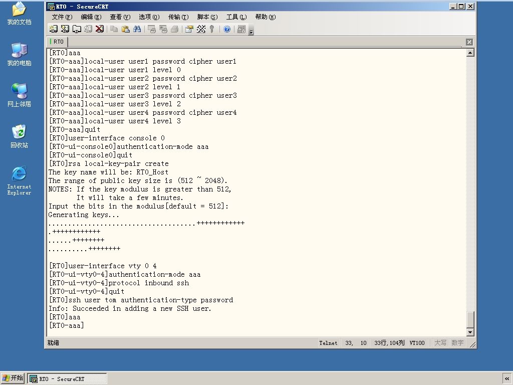513x385 pixels.
Task: Open the 脚本(S) menu
Action: click(207, 17)
